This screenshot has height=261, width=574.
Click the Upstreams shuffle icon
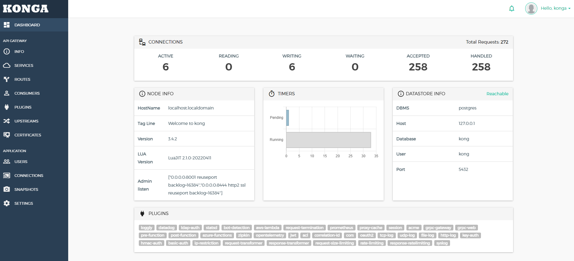pos(7,121)
